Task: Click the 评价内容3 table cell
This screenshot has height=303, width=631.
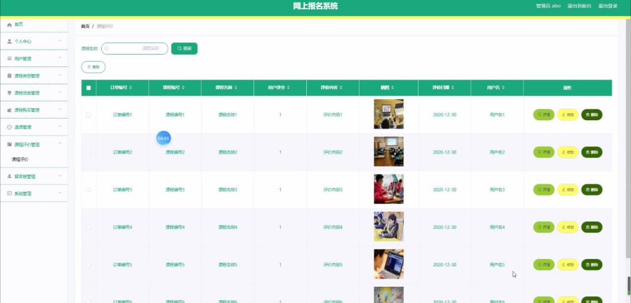Action: coord(333,190)
